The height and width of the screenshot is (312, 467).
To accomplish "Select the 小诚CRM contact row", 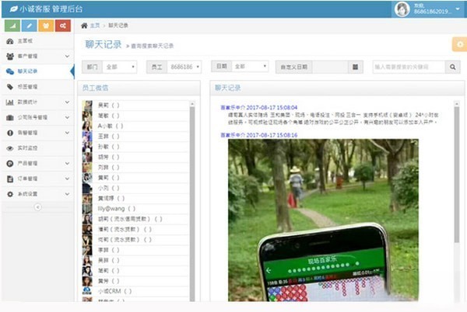I will pos(135,291).
